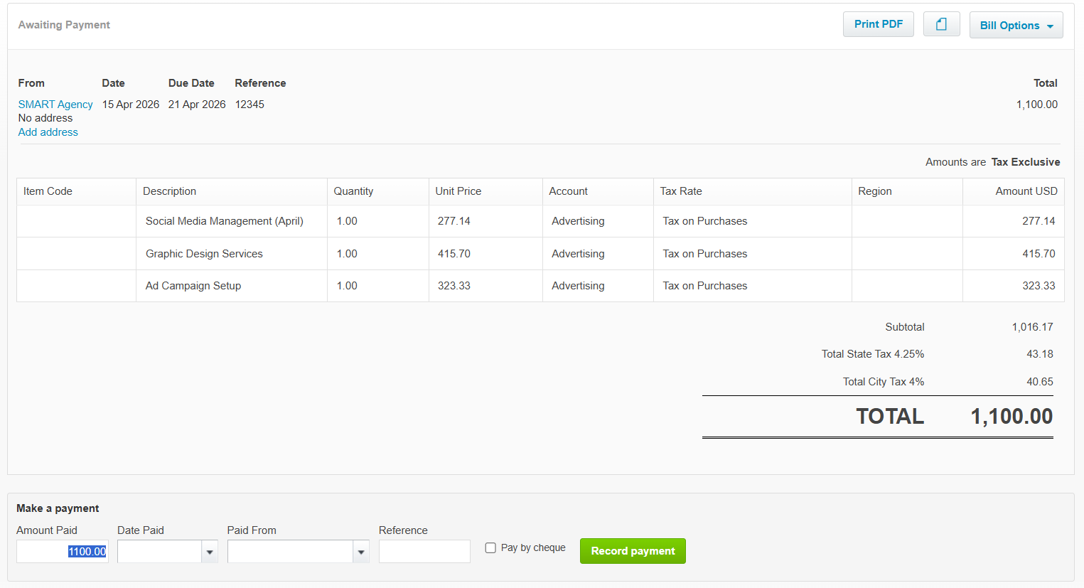Click the Paid From text field
Viewport: 1084px width, 588px height.
[290, 552]
